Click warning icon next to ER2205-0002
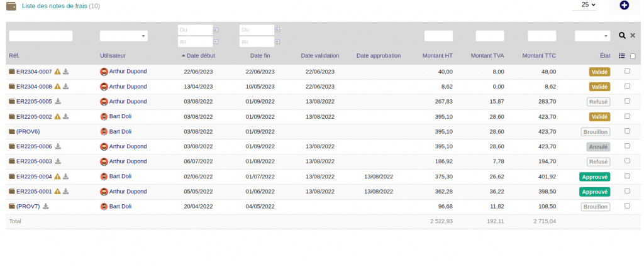This screenshot has width=644, height=267. [57, 117]
